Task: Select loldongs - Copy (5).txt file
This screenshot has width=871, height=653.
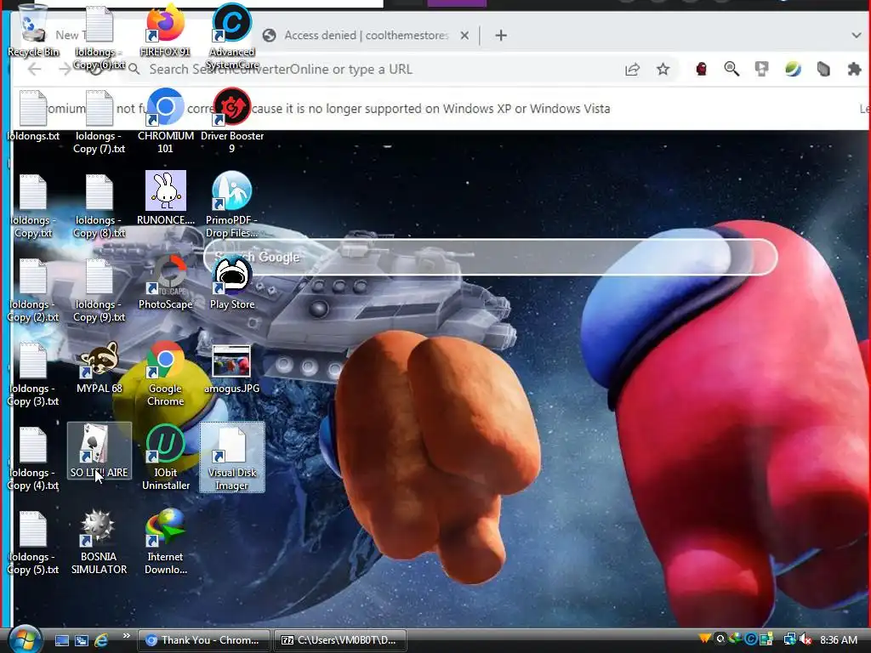Action: coord(33,543)
